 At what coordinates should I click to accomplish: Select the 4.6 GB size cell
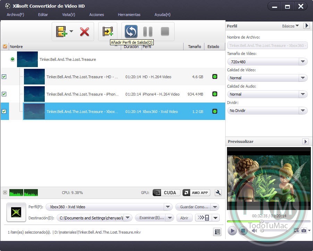click(197, 77)
